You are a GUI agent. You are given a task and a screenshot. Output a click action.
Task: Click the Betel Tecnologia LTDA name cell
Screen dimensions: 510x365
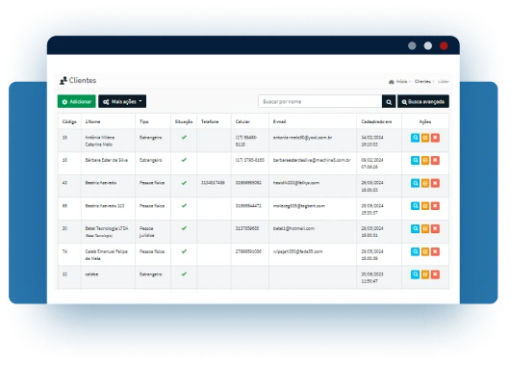pos(108,231)
